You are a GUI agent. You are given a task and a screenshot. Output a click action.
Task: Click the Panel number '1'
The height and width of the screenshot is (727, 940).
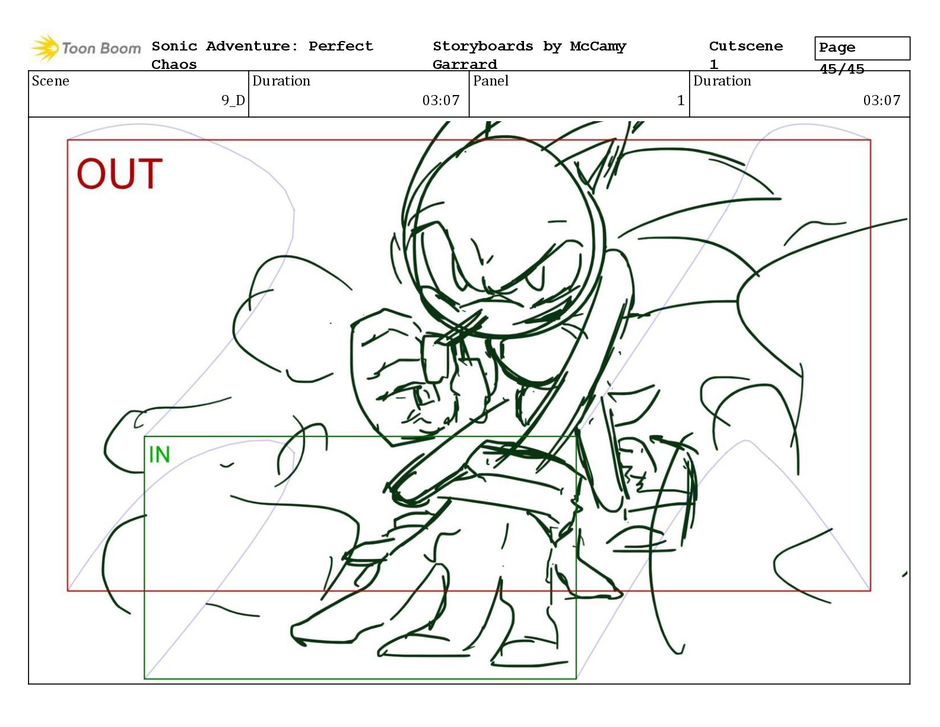coord(681,100)
